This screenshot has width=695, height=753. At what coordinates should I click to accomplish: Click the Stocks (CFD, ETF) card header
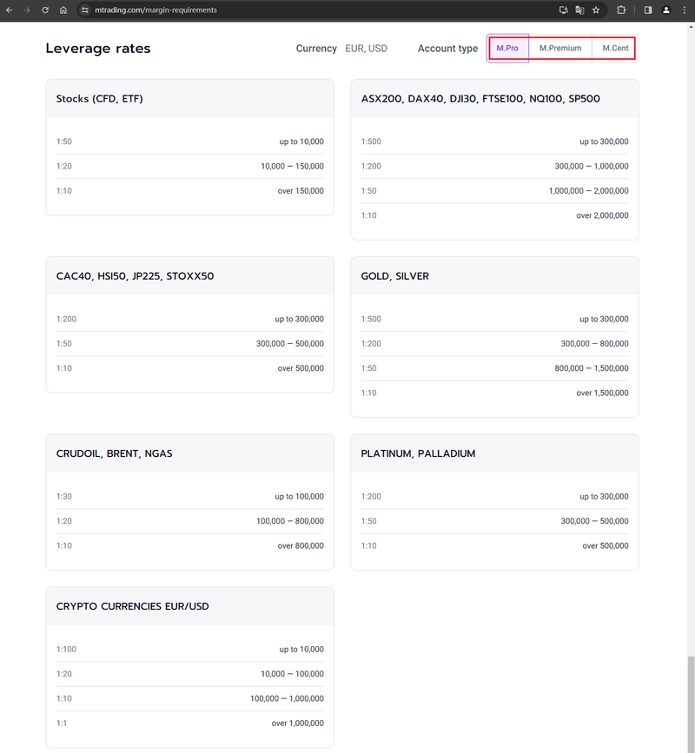click(189, 99)
